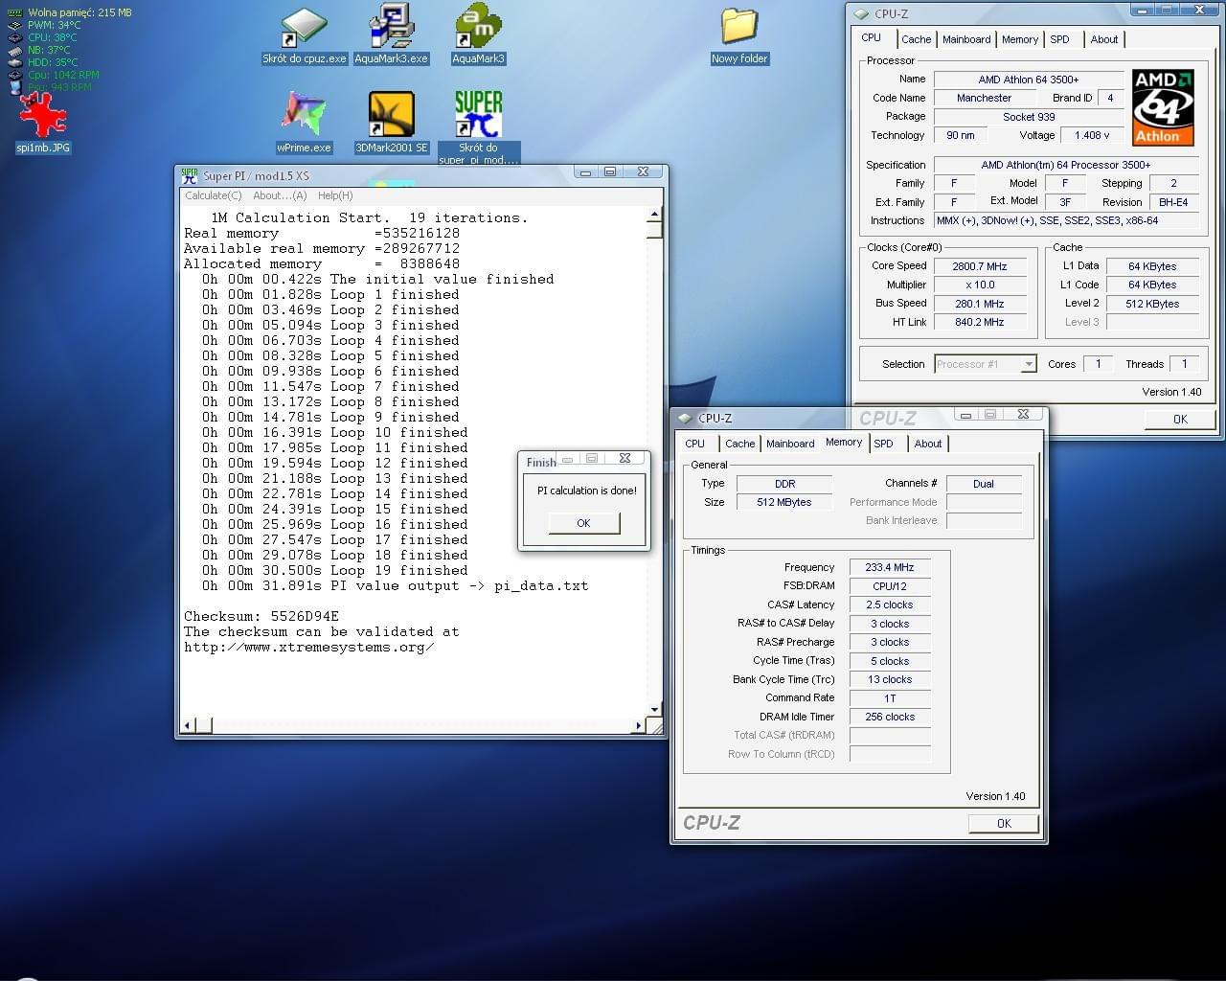Open the AquaMark3 desktop shortcut
Viewport: 1226px width, 981px height.
pyautogui.click(x=478, y=35)
